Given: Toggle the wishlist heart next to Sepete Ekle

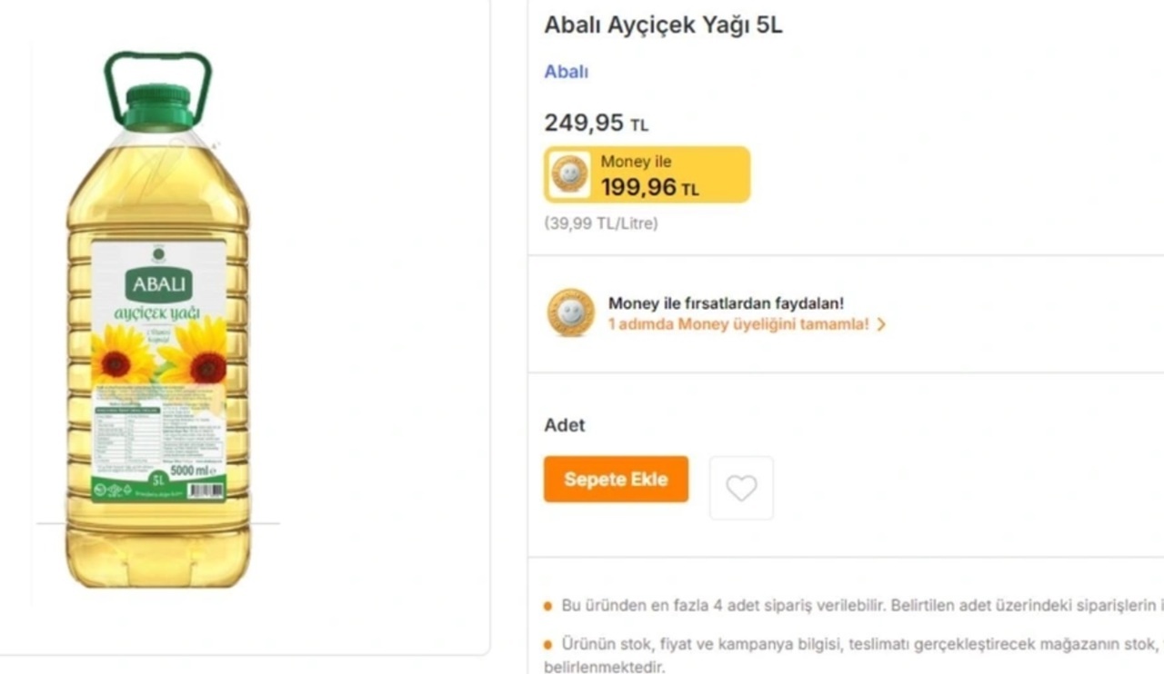Looking at the screenshot, I should click(x=741, y=488).
